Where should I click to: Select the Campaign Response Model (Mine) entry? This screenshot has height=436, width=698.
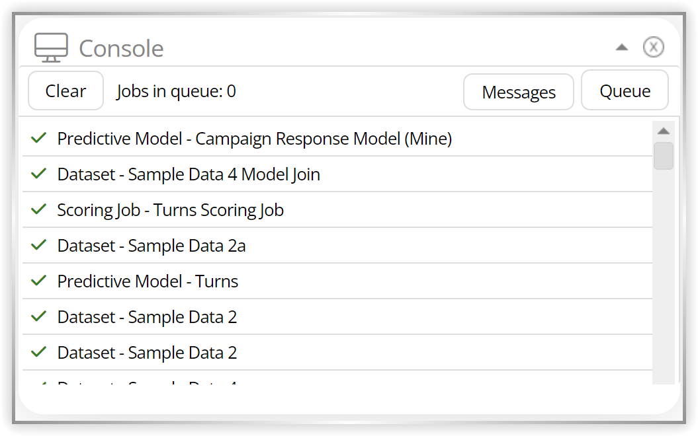click(x=337, y=139)
